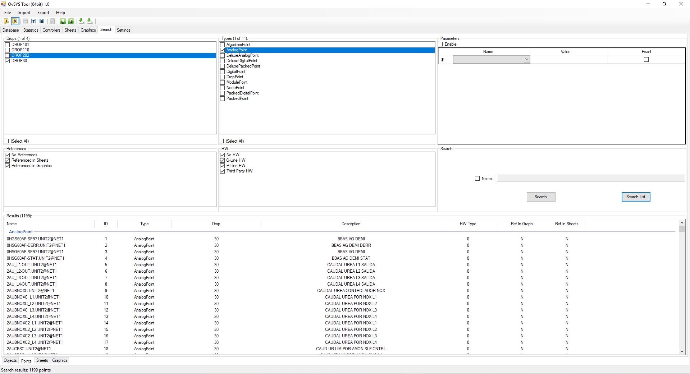Screen dimensions: 690x374
Task: Click the gray document icon labeled P
Action: [52, 21]
